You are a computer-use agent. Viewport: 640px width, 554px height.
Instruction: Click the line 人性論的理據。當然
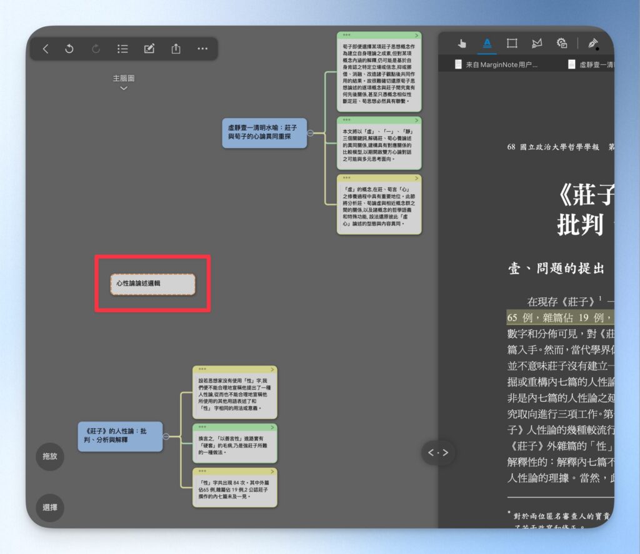tap(561, 478)
